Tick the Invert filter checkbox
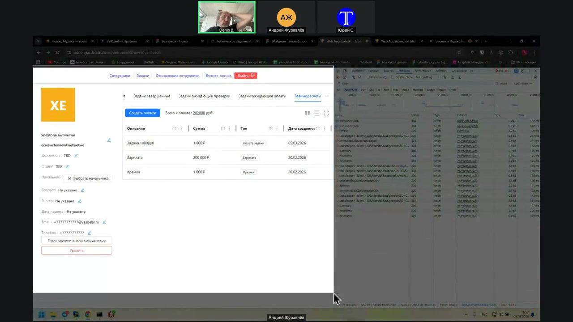 click(496, 84)
